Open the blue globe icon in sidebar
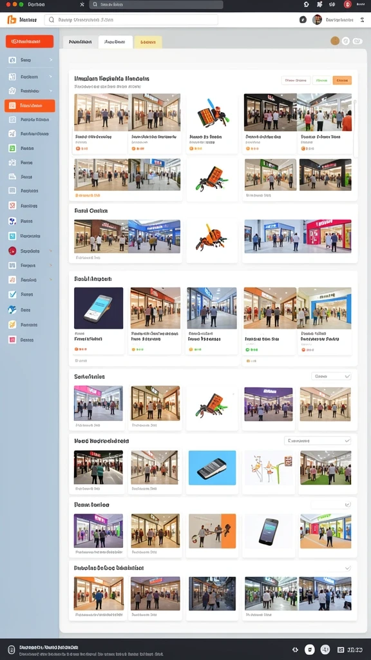The image size is (371, 660). pos(12,310)
